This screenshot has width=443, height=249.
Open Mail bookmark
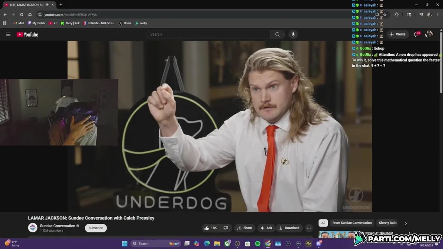19,23
